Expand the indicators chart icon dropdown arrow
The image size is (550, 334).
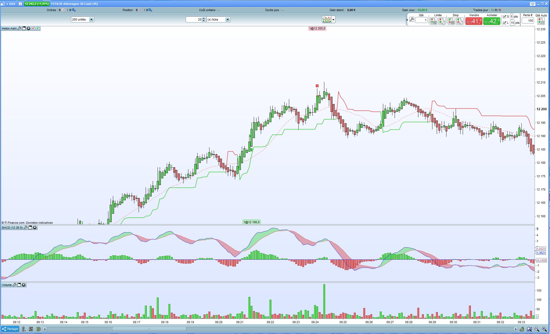tap(333, 19)
